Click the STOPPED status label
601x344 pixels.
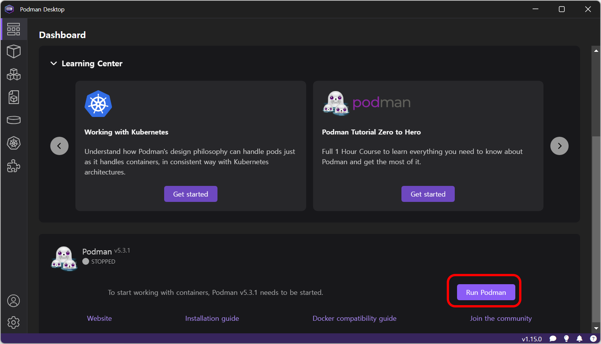[x=103, y=261]
